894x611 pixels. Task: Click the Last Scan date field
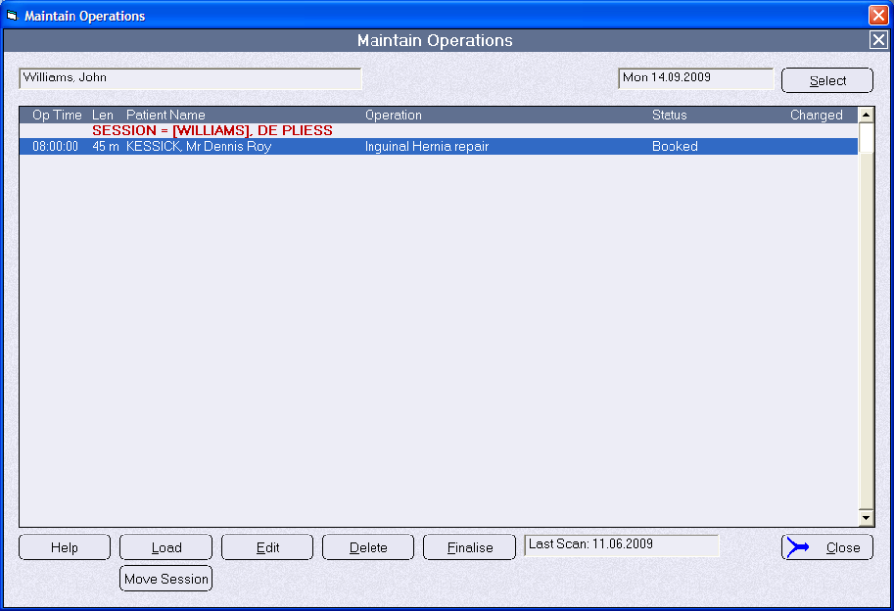click(622, 545)
